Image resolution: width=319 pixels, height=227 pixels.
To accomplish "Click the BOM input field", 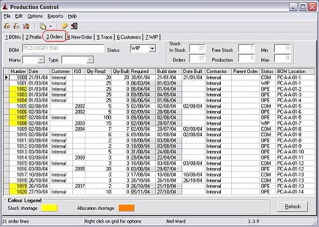I will pos(63,48).
